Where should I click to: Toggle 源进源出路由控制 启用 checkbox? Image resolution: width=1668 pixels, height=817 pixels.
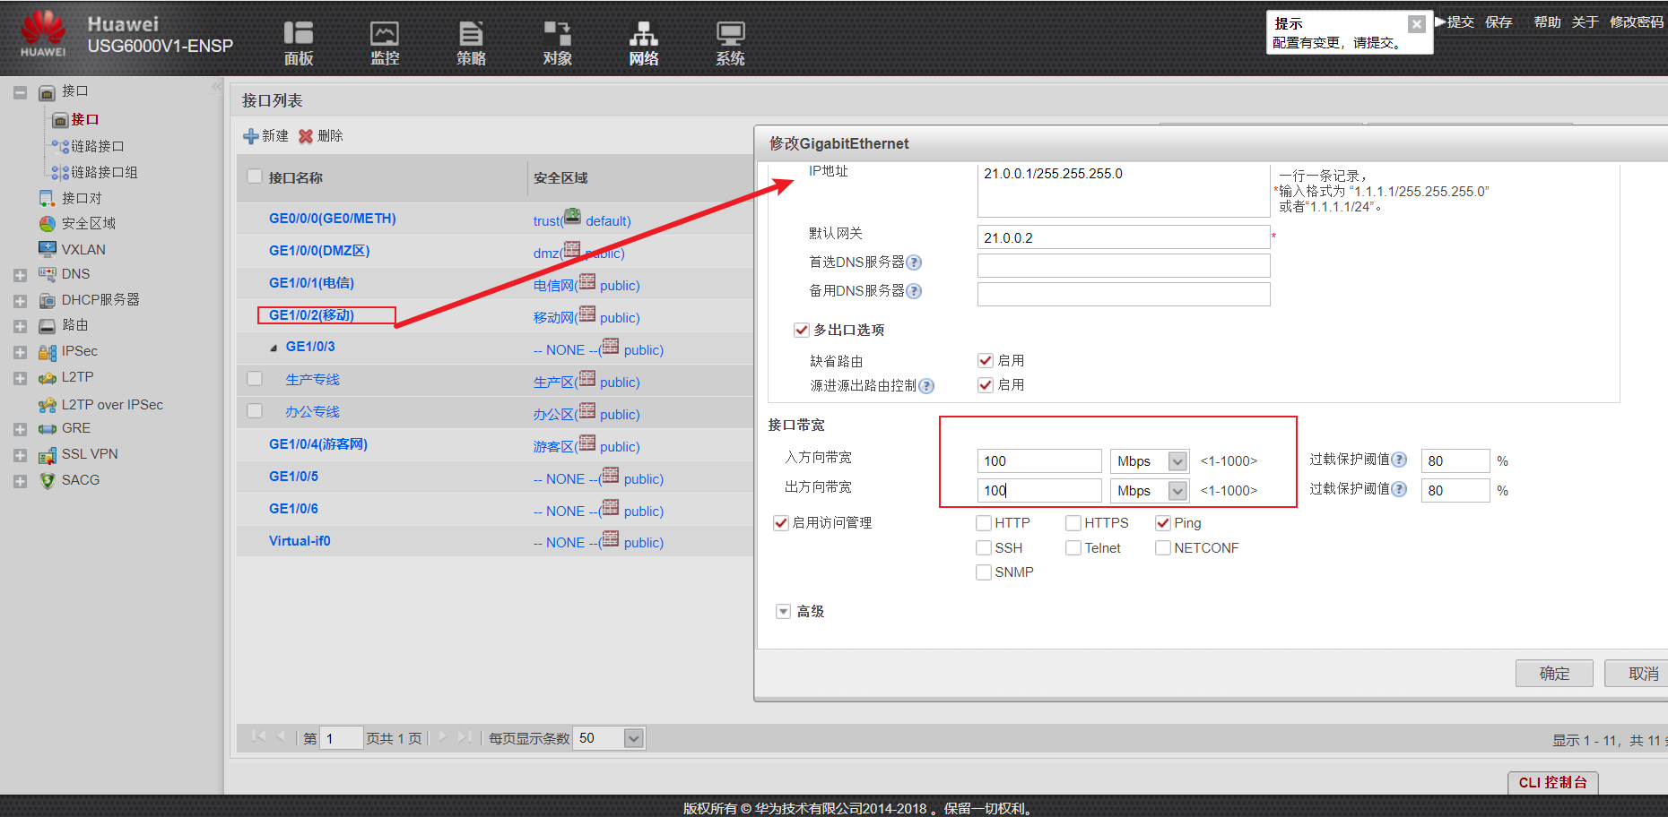986,384
